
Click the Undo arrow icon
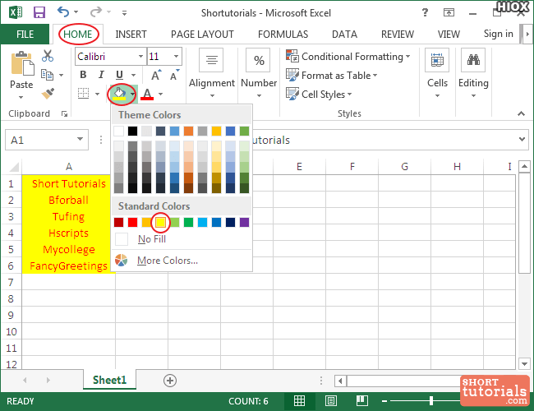63,12
